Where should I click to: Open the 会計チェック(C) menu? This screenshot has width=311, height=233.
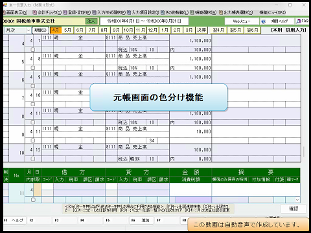[x=47, y=12]
